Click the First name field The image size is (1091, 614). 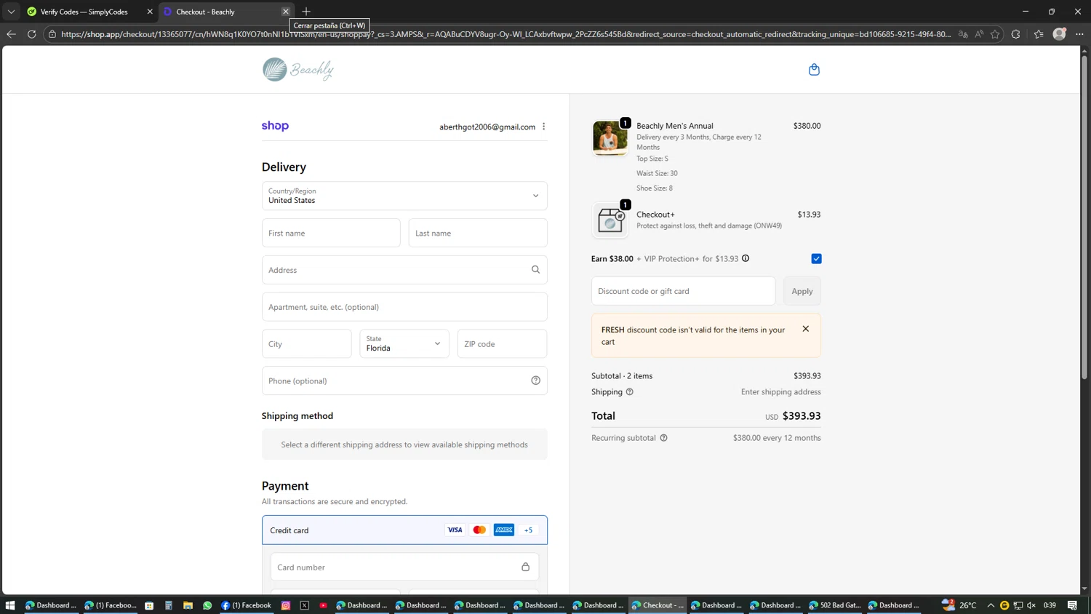pos(331,233)
